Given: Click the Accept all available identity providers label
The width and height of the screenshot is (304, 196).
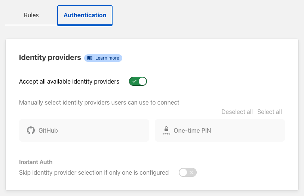Looking at the screenshot, I should (x=69, y=82).
